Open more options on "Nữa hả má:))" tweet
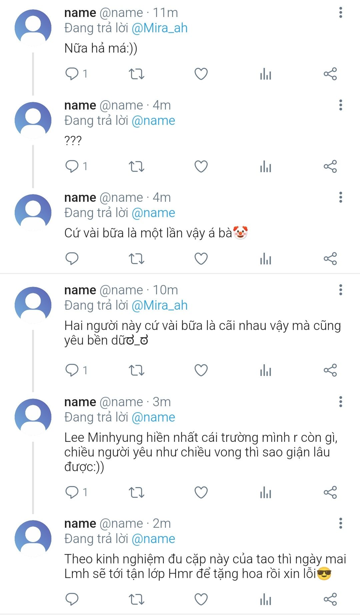 (x=340, y=13)
